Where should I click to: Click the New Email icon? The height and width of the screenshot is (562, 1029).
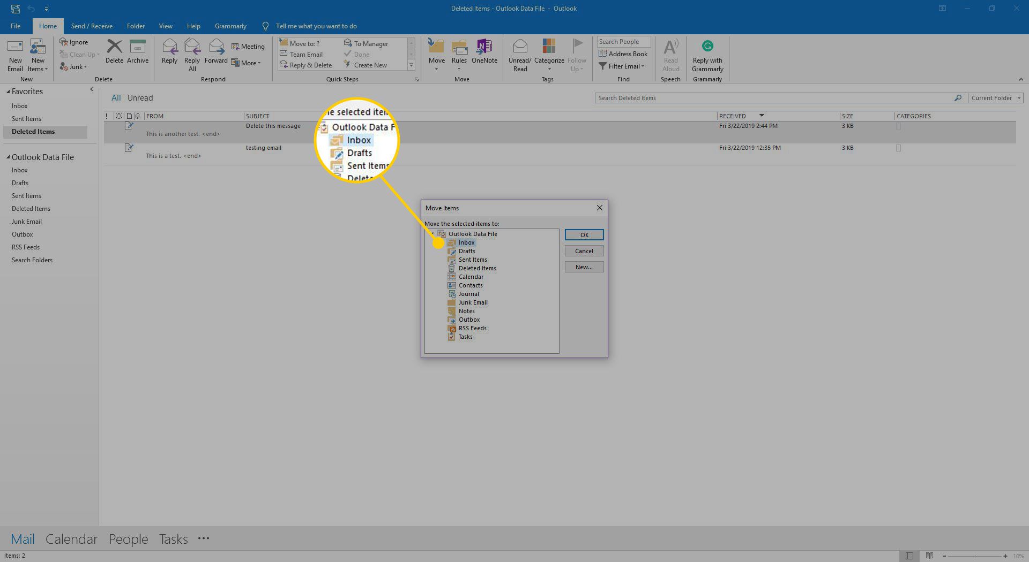point(15,47)
